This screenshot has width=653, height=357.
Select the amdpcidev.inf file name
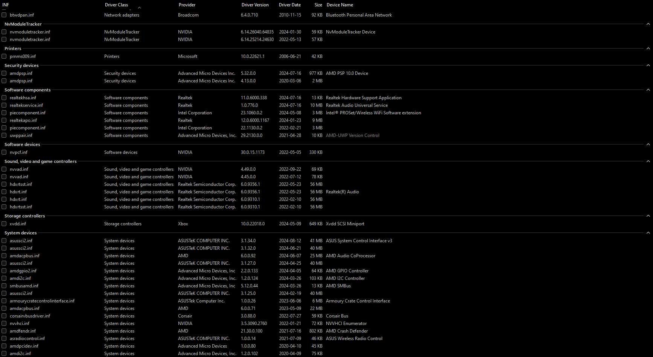[24, 346]
